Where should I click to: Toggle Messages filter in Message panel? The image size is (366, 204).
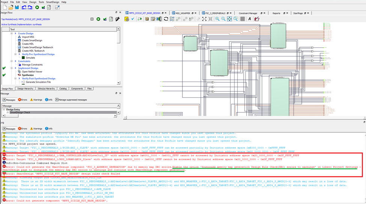pyautogui.click(x=9, y=100)
